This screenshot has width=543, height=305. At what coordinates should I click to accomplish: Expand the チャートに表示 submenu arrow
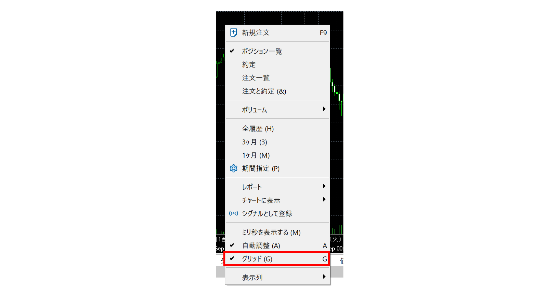point(324,199)
